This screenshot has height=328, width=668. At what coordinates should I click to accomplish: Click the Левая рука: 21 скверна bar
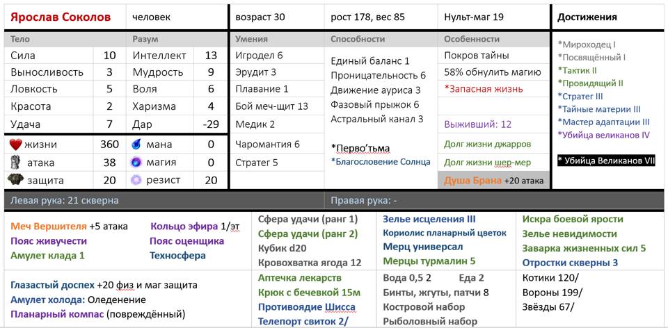[65, 200]
